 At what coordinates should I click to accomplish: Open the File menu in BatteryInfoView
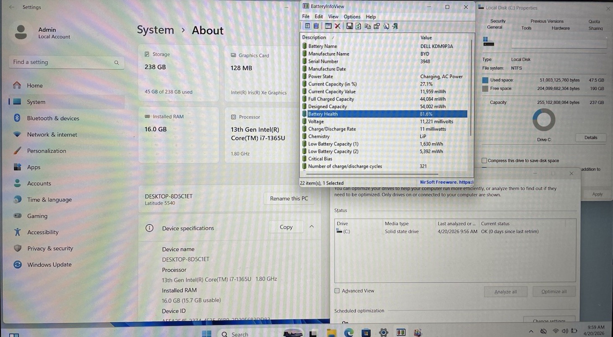(306, 17)
